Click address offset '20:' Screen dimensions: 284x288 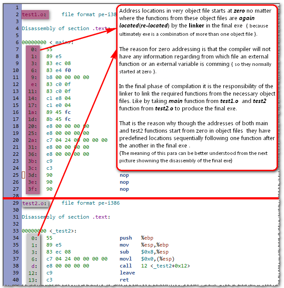tap(33, 126)
